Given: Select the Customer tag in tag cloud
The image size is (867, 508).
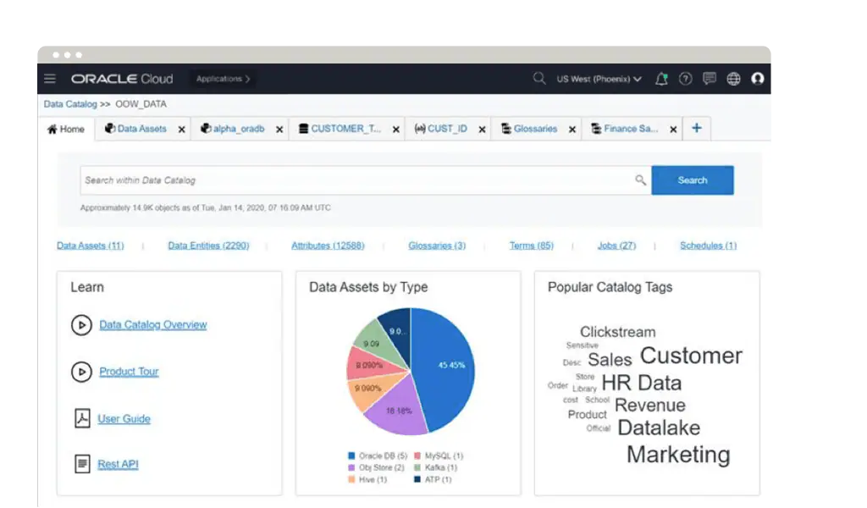Looking at the screenshot, I should [x=691, y=356].
